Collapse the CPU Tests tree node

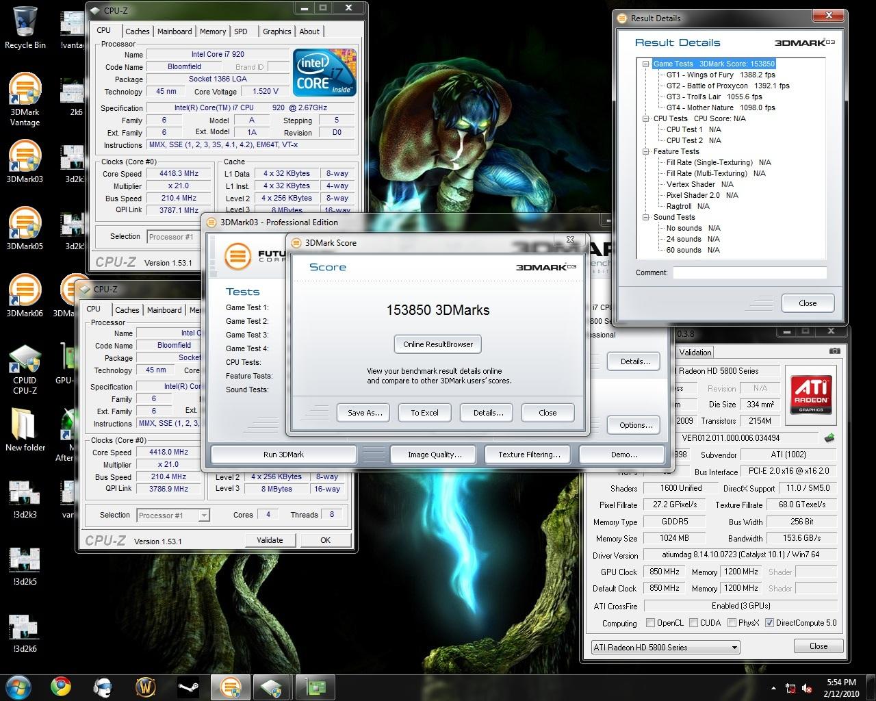click(645, 118)
